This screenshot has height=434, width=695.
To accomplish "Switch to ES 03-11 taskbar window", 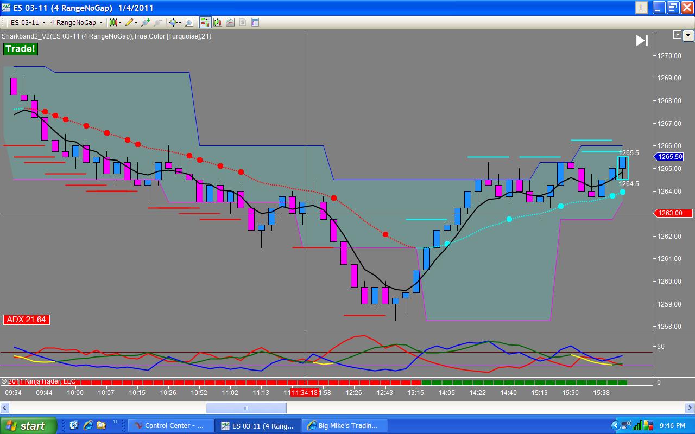I will (x=257, y=426).
